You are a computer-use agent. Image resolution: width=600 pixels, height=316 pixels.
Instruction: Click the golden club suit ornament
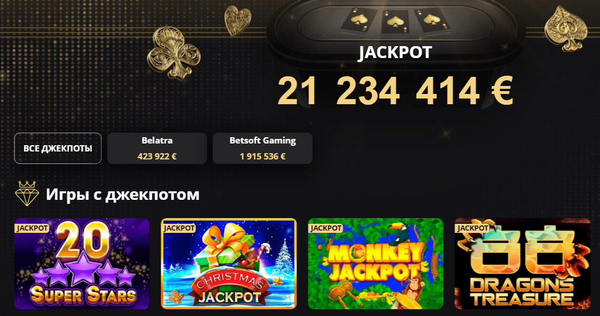click(x=173, y=52)
